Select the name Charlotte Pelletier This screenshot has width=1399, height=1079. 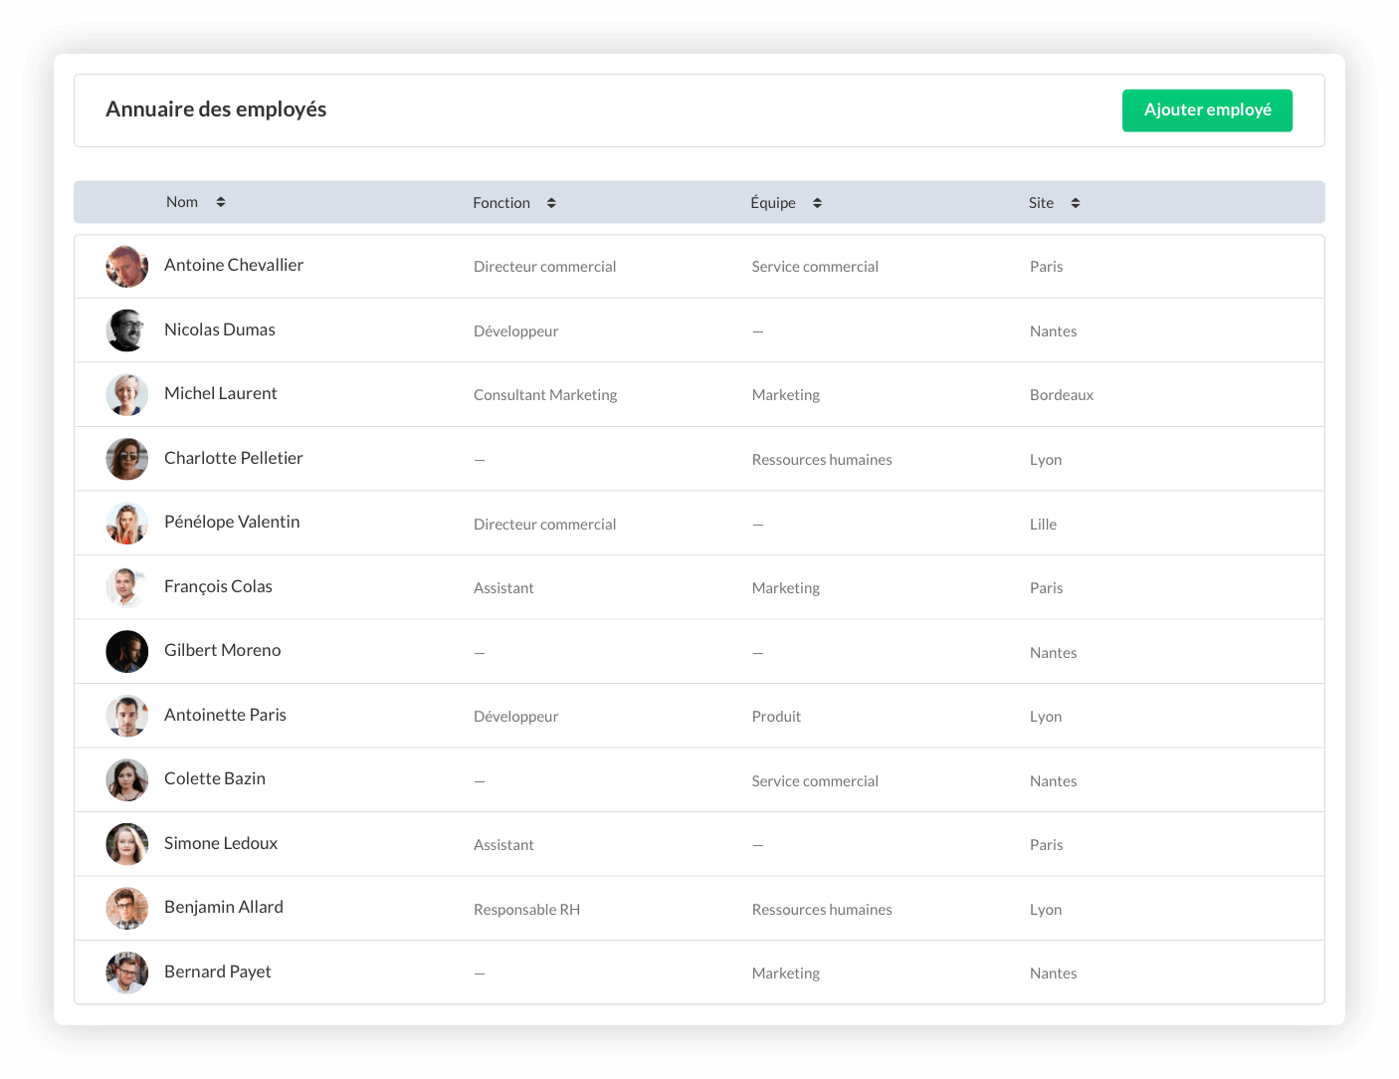pos(234,458)
